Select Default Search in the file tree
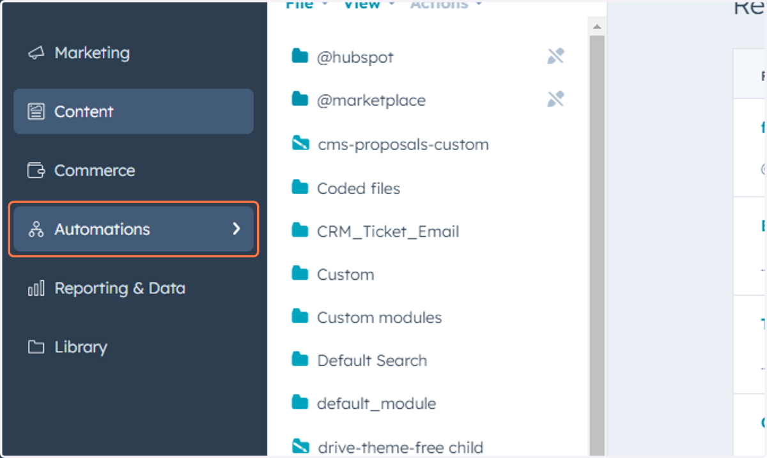The width and height of the screenshot is (767, 458). [372, 360]
